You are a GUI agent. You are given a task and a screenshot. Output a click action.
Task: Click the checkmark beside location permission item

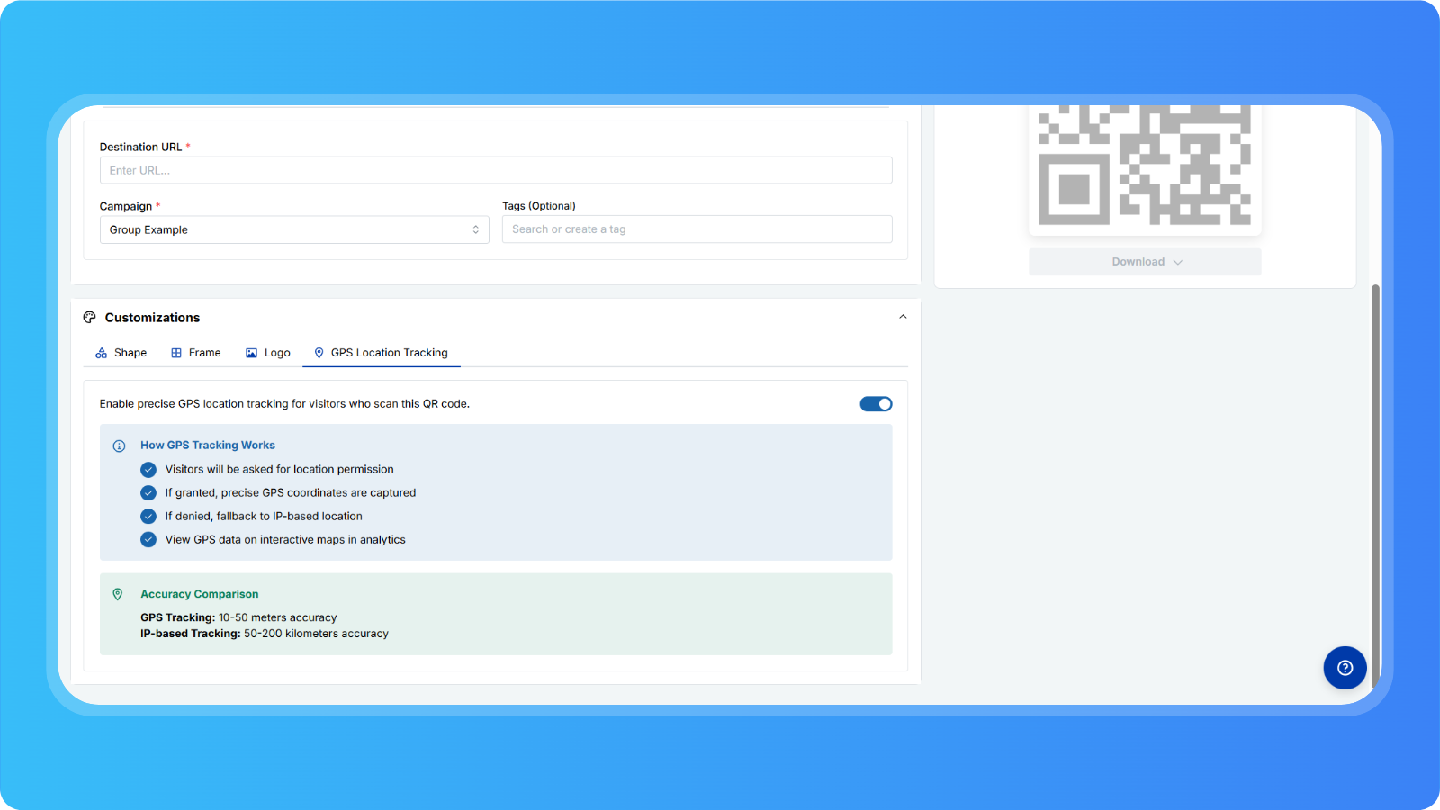148,470
